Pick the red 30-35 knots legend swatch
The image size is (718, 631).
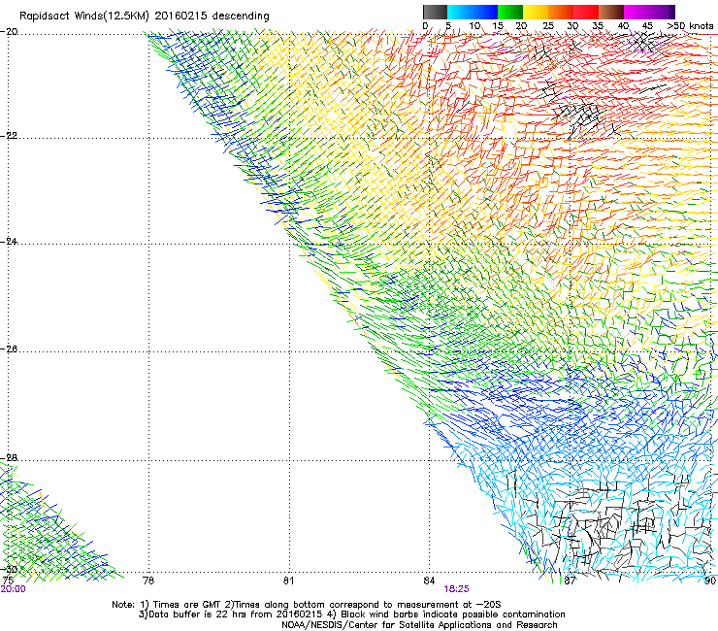coord(586,12)
